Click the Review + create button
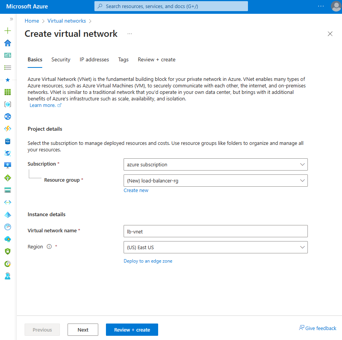 (x=132, y=329)
